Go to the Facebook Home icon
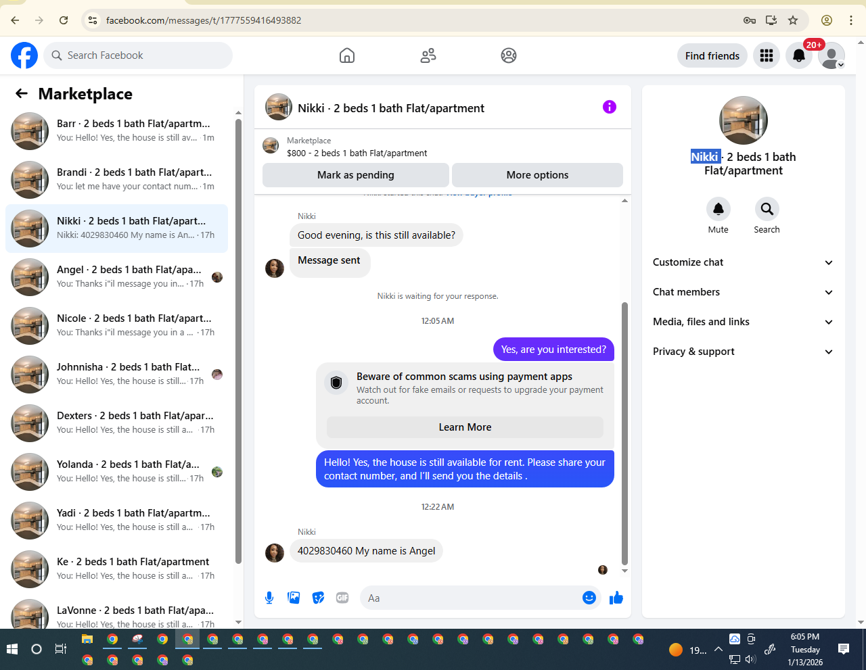This screenshot has width=866, height=670. (x=347, y=55)
